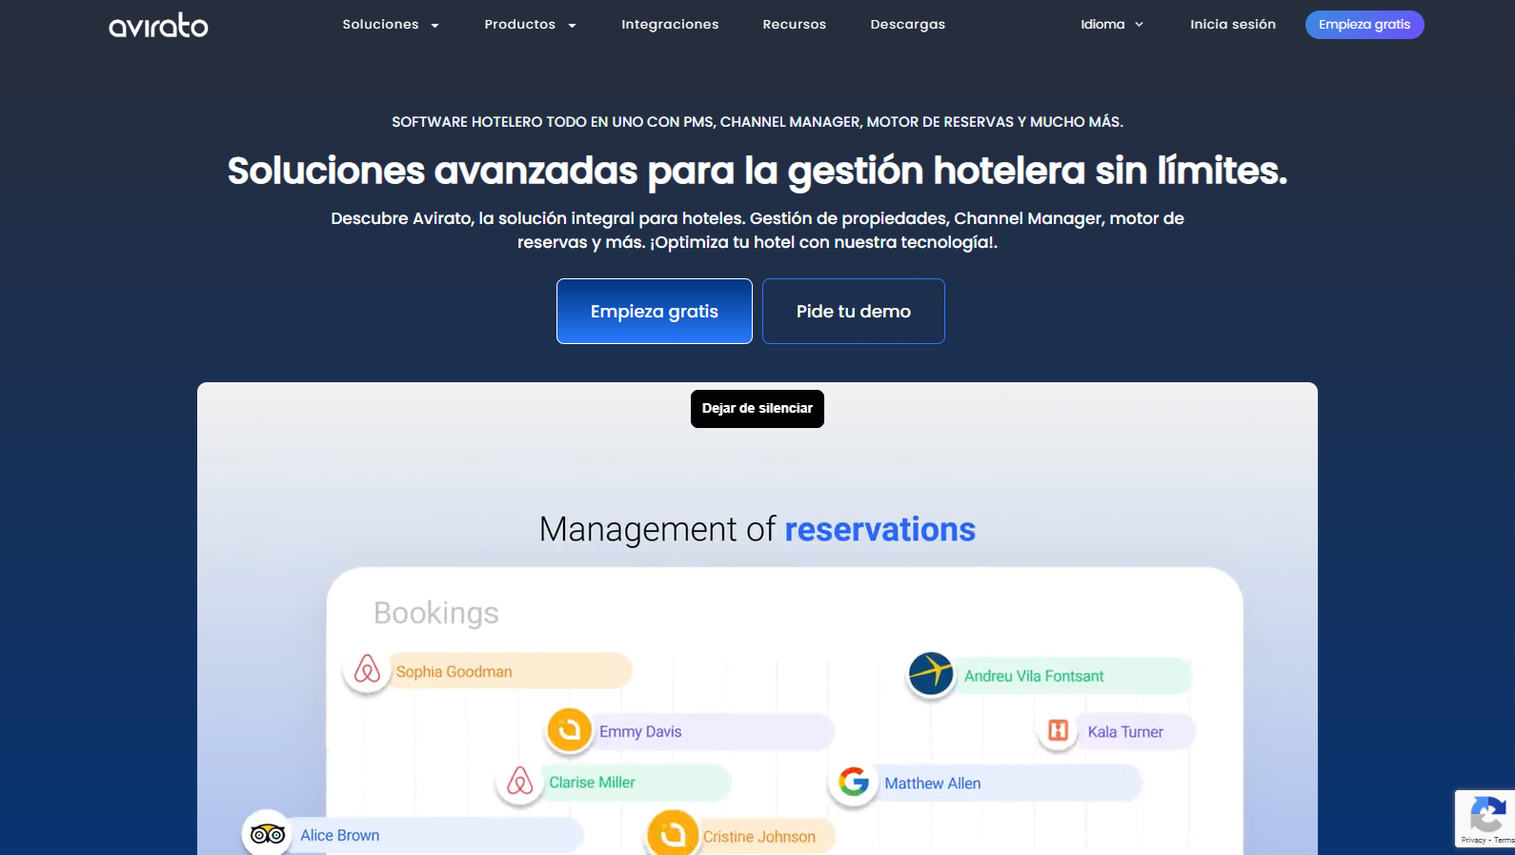Expand the Productos dropdown menu
The height and width of the screenshot is (855, 1515).
(x=530, y=25)
